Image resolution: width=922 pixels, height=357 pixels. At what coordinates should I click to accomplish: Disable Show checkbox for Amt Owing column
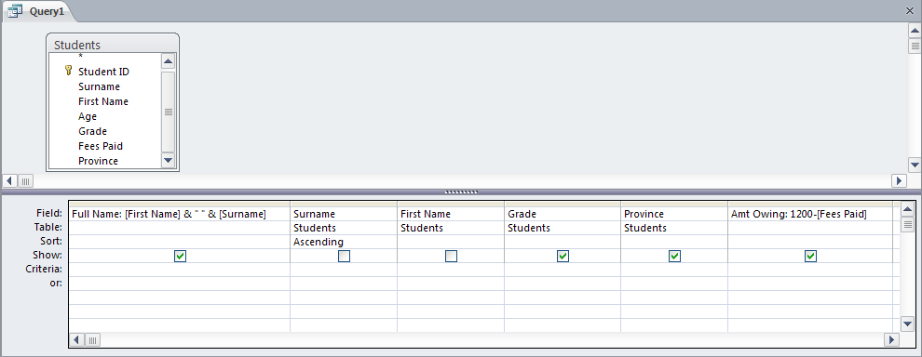(x=810, y=256)
